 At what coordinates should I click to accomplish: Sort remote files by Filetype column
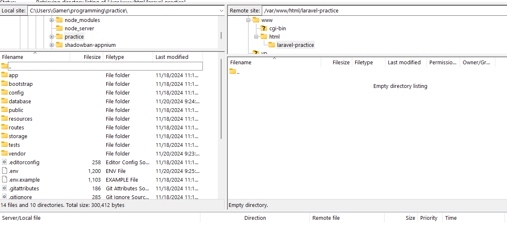coord(368,62)
